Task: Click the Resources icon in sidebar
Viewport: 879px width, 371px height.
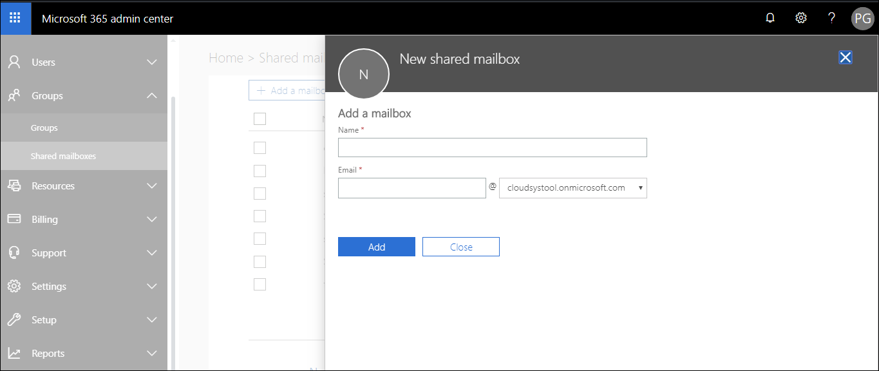Action: (x=14, y=185)
